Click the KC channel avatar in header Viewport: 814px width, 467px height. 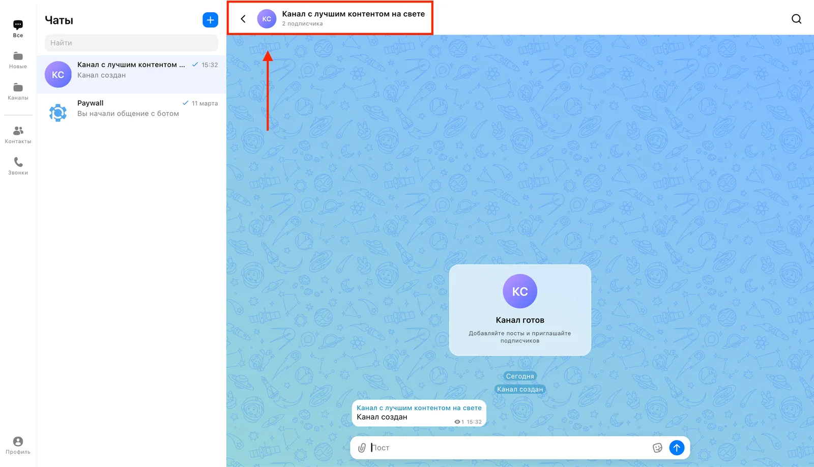click(267, 19)
